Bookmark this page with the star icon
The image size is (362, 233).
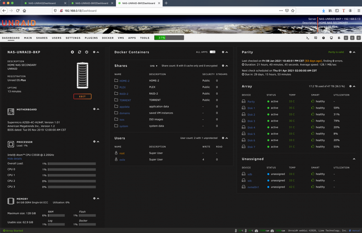pyautogui.click(x=293, y=10)
